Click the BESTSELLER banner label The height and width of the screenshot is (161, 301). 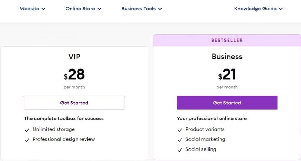[227, 40]
